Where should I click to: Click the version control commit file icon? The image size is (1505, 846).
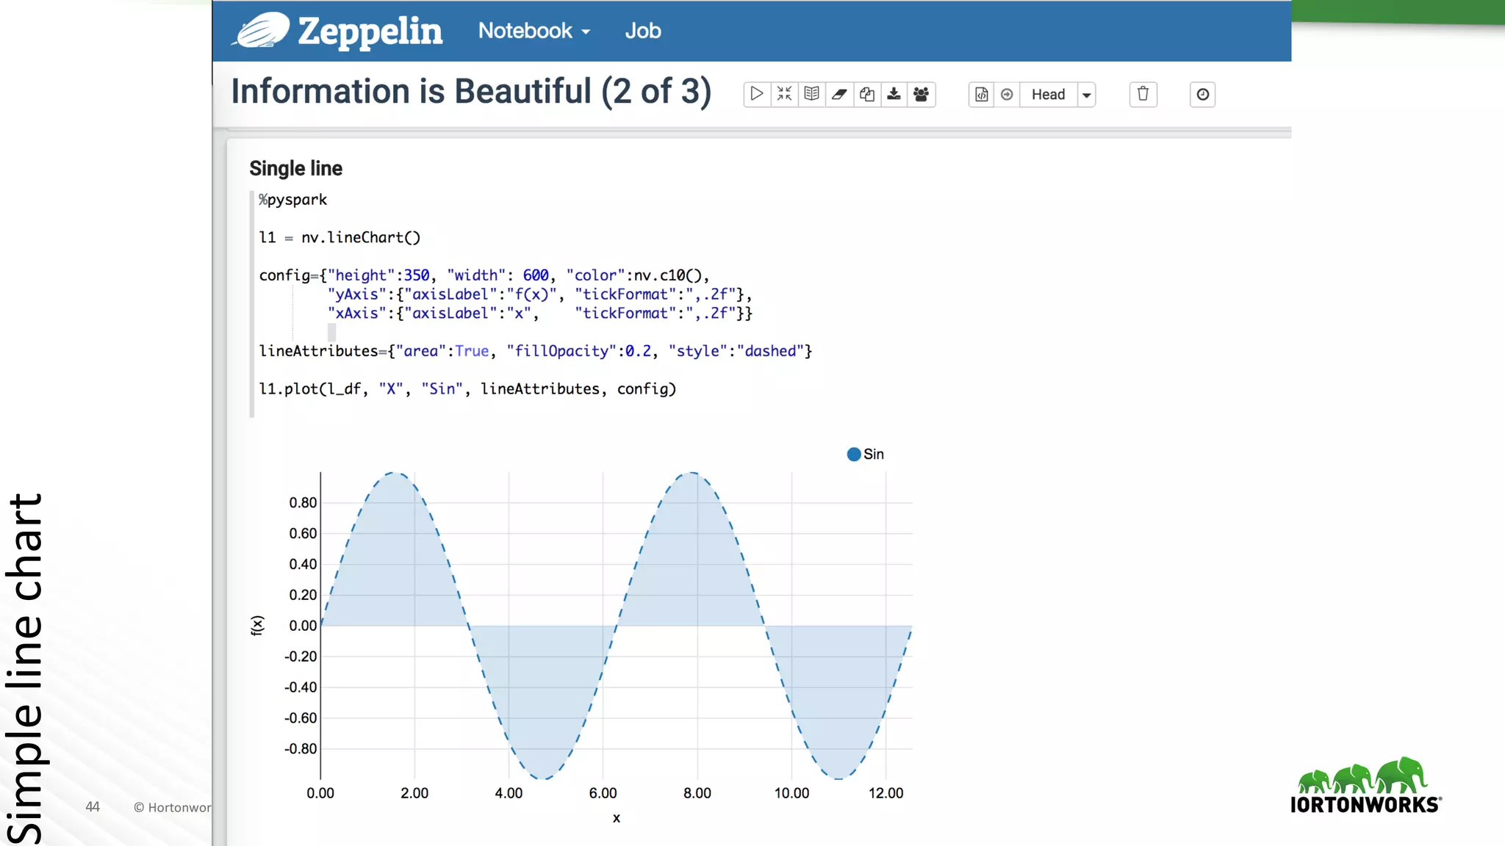[981, 94]
